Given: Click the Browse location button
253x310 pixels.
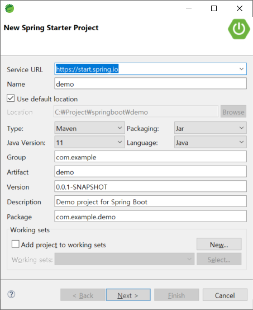Looking at the screenshot, I should [x=233, y=111].
